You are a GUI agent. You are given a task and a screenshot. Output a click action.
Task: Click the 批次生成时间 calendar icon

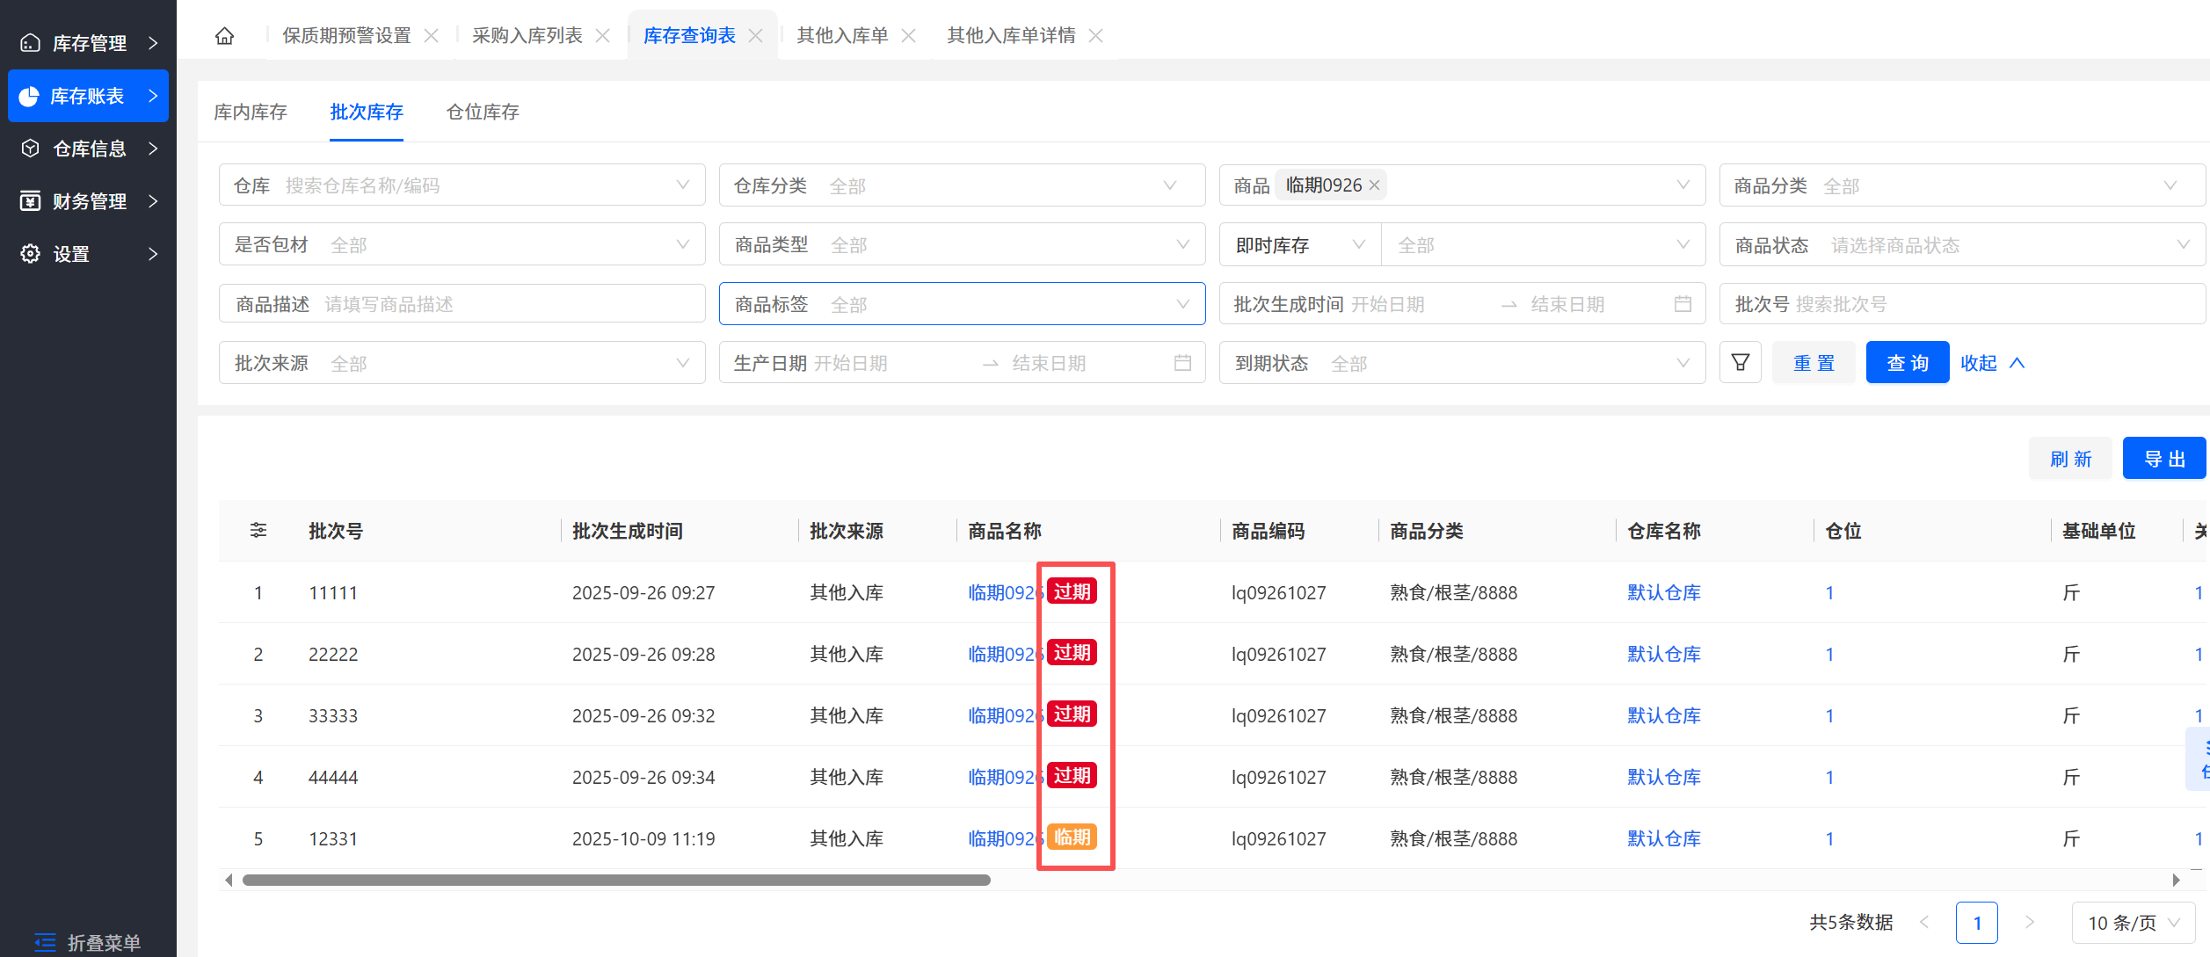1683,304
